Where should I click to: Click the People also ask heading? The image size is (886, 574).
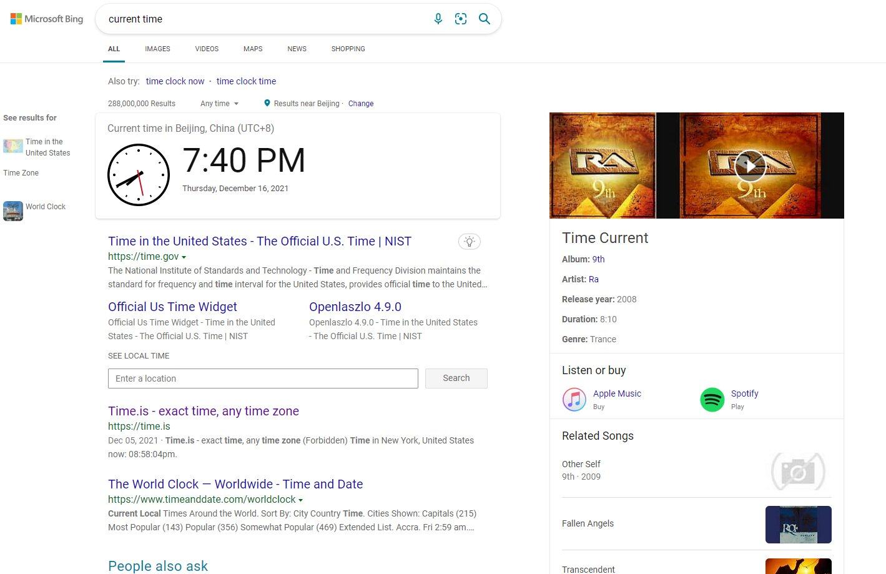[158, 566]
